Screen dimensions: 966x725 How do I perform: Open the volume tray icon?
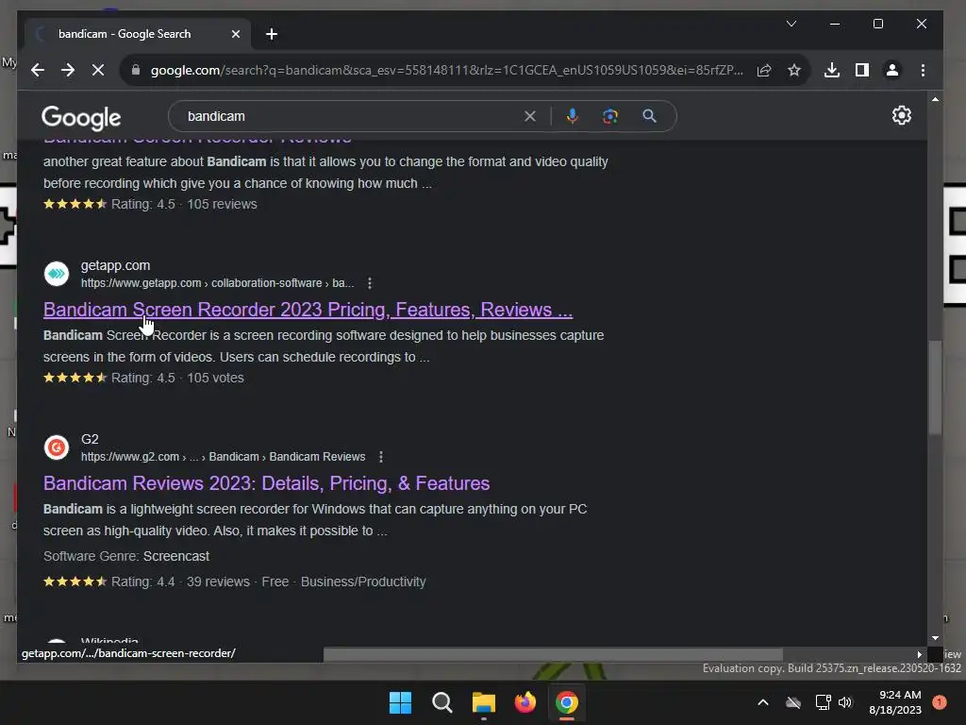point(845,702)
